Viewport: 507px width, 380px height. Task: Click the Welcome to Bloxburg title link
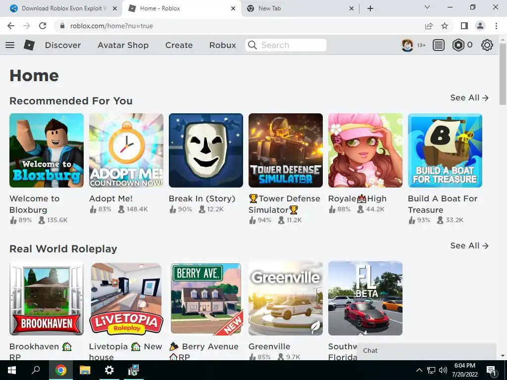[x=35, y=204]
